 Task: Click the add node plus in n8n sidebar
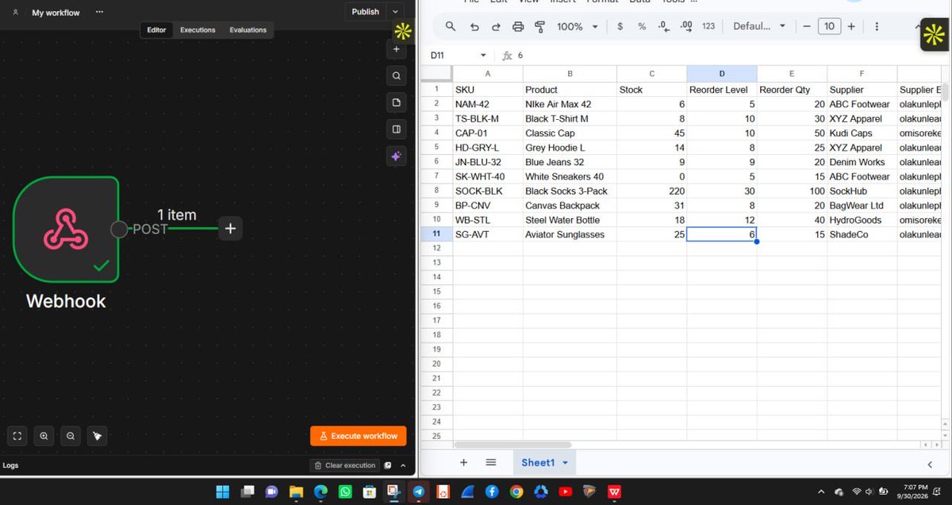point(397,49)
